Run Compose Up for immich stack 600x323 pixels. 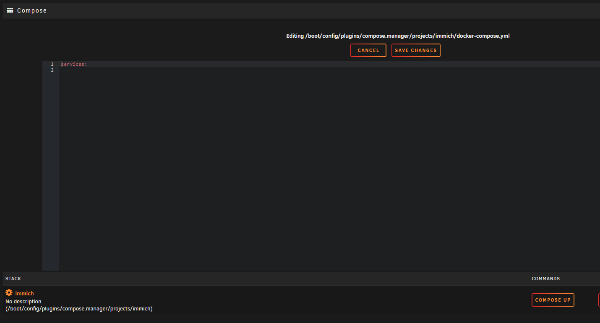(553, 300)
